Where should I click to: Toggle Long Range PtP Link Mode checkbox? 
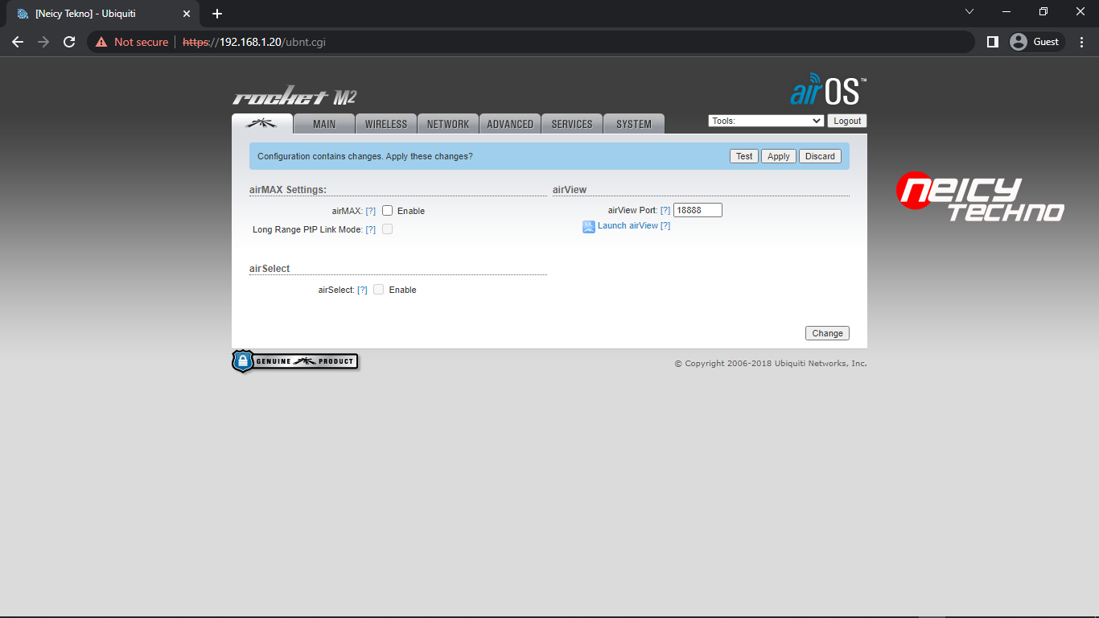[388, 229]
